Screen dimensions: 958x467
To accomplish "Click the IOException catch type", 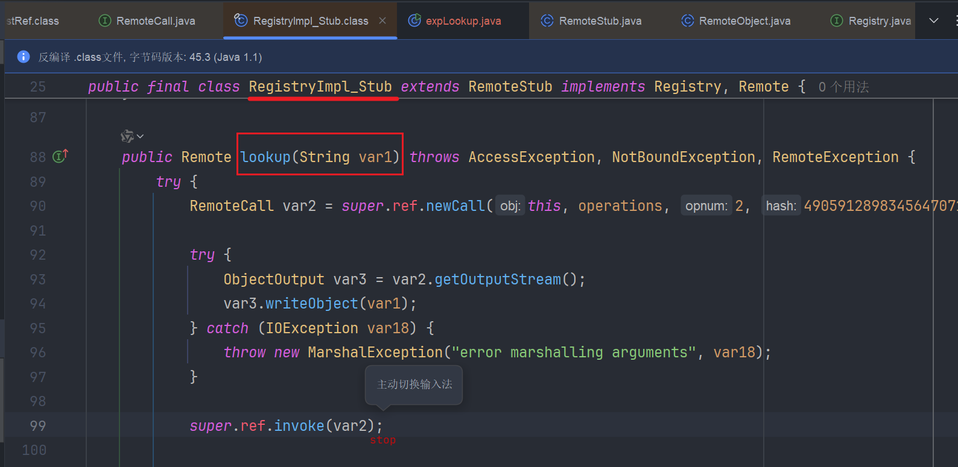I will (x=312, y=328).
